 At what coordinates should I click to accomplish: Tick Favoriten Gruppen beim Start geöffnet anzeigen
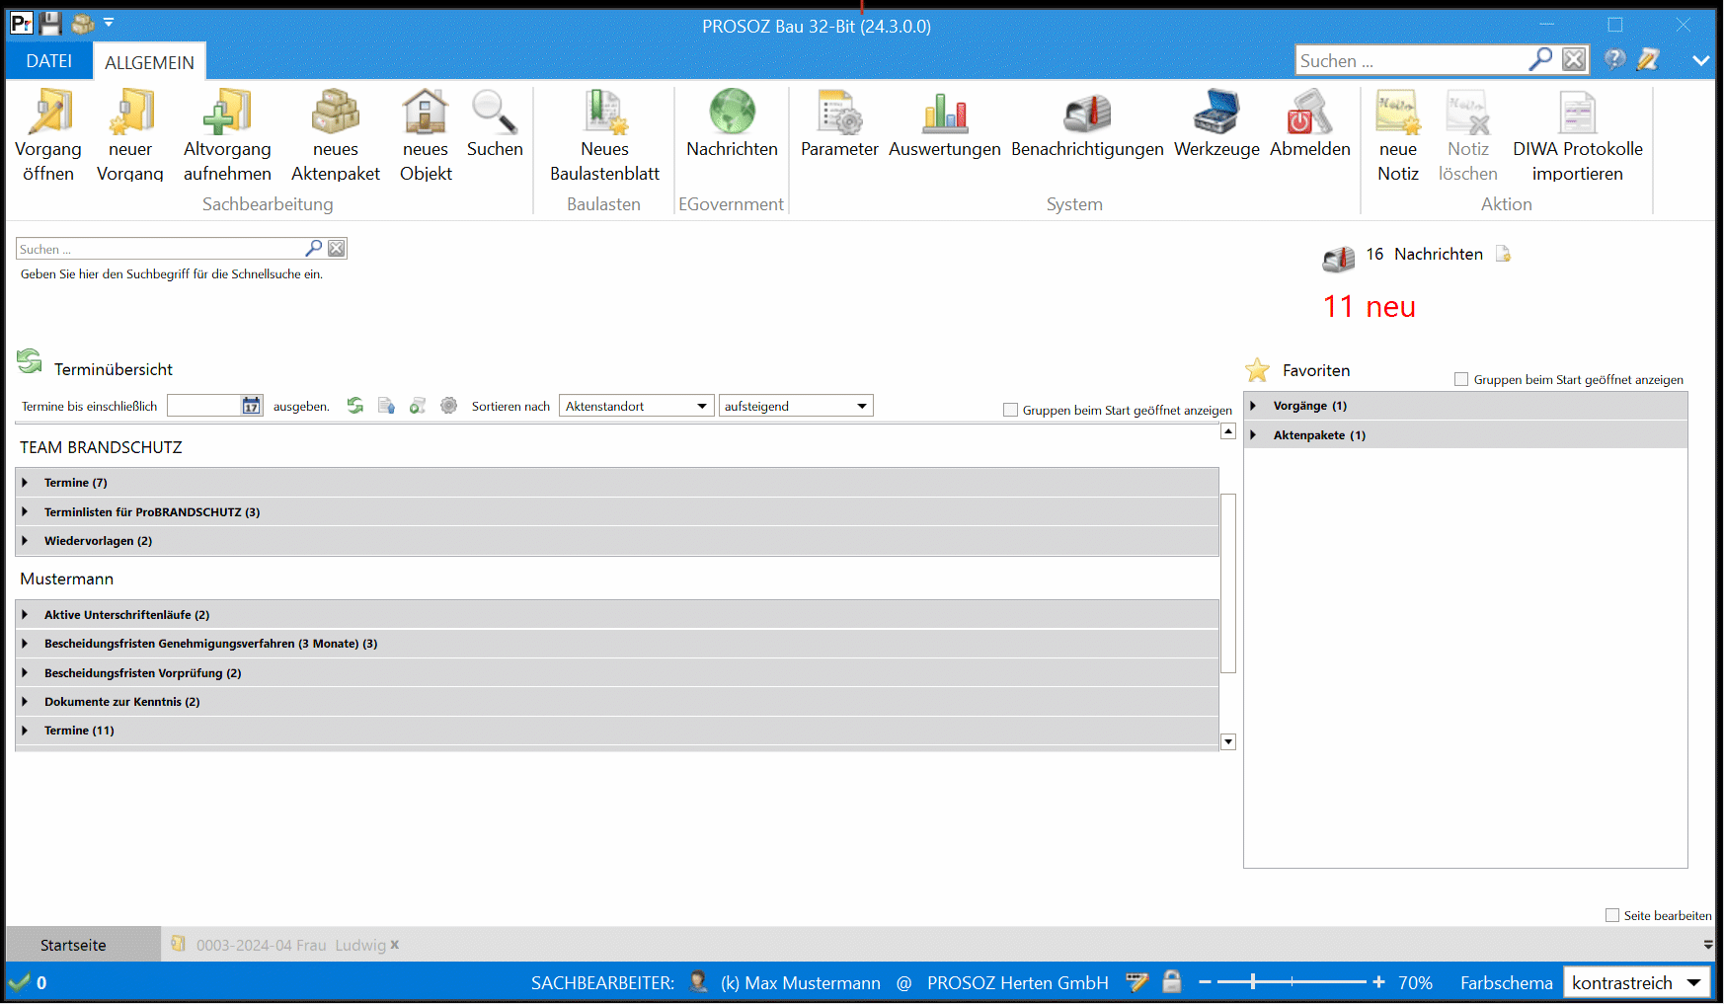[x=1461, y=379]
